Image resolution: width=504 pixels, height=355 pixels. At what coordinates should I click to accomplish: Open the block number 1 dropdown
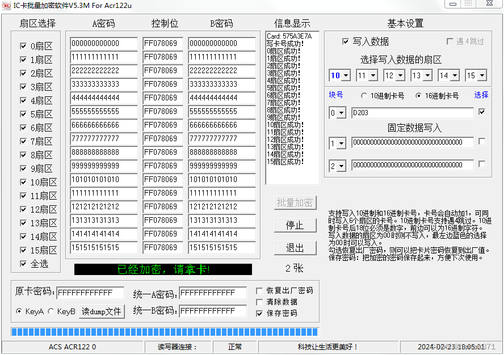pyautogui.click(x=341, y=143)
